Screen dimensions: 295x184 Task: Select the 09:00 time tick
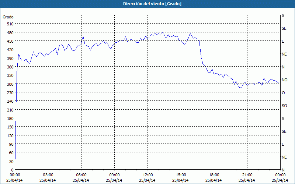(114, 175)
